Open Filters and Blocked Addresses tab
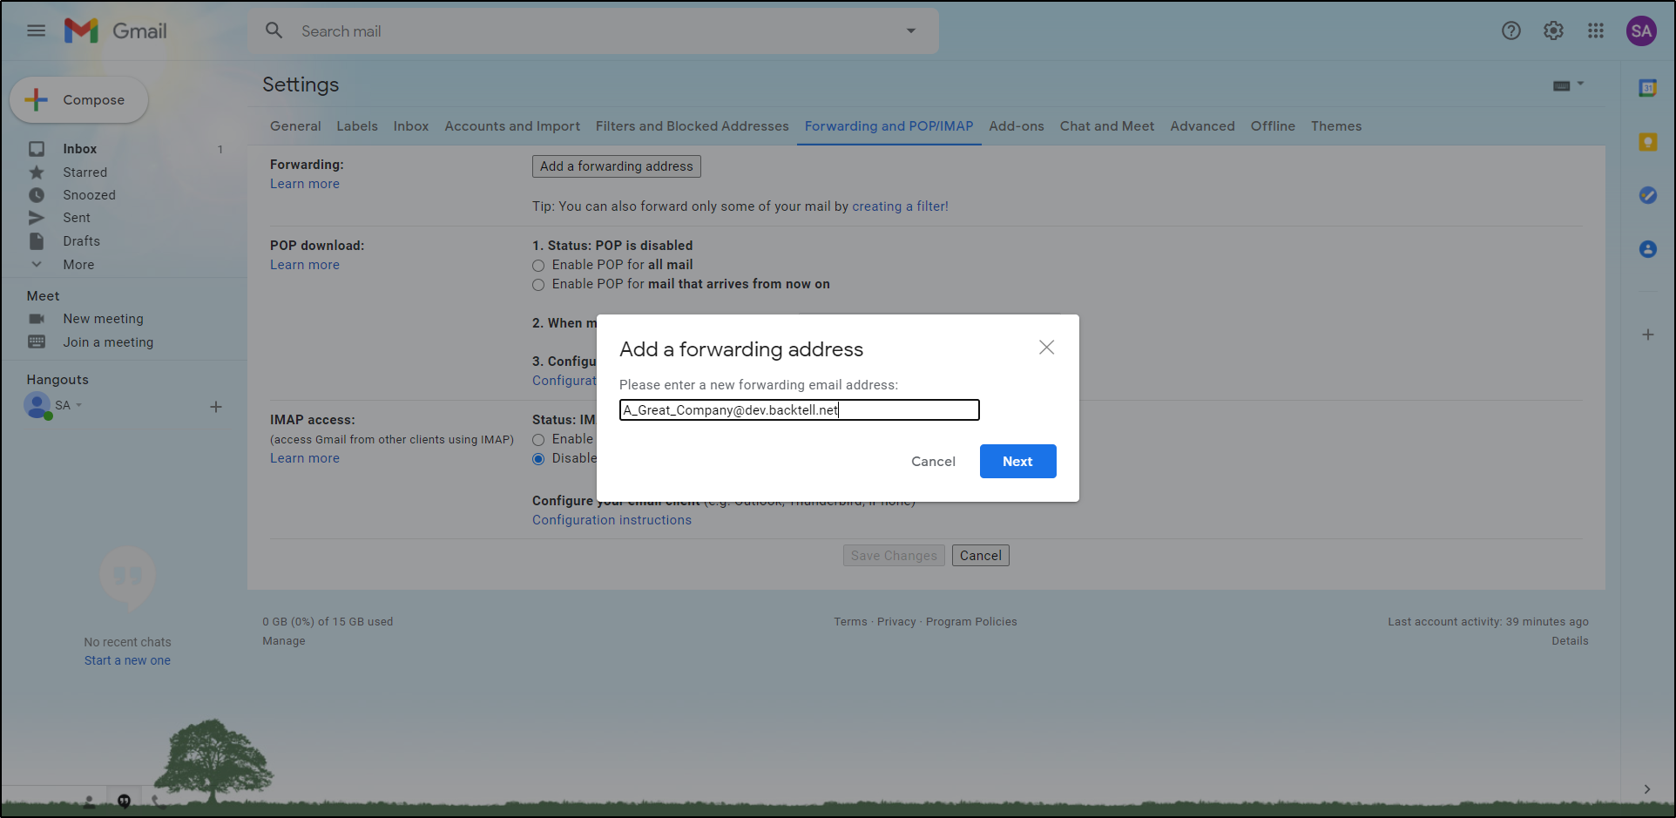1676x818 pixels. tap(693, 126)
